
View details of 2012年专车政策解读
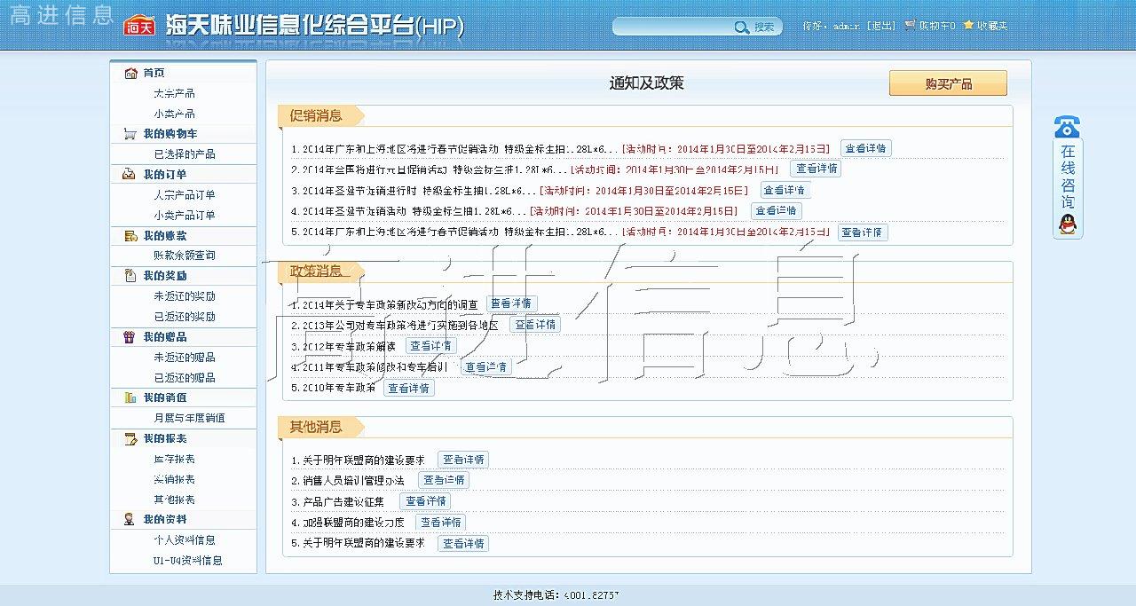coord(430,346)
